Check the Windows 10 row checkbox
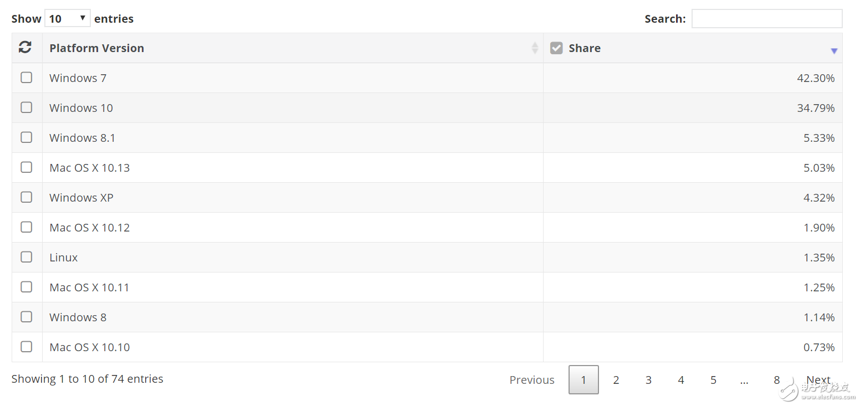The height and width of the screenshot is (406, 860). (26, 107)
